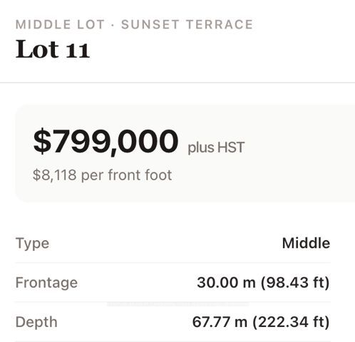355x342 pixels.
Task: Grab the faint horizontal handle below Frontage
Action: [178, 304]
